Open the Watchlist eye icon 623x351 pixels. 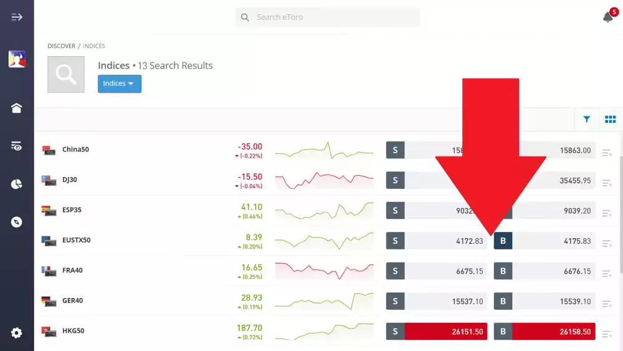pyautogui.click(x=16, y=146)
